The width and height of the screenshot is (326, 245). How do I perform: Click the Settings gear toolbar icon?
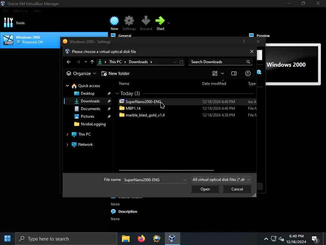pos(129,21)
